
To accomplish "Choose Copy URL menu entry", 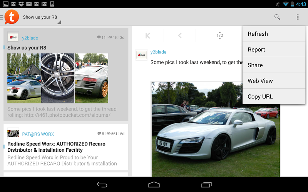I will pos(274,97).
